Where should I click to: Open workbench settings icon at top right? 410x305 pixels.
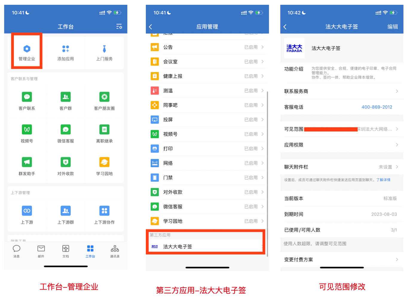[119, 27]
